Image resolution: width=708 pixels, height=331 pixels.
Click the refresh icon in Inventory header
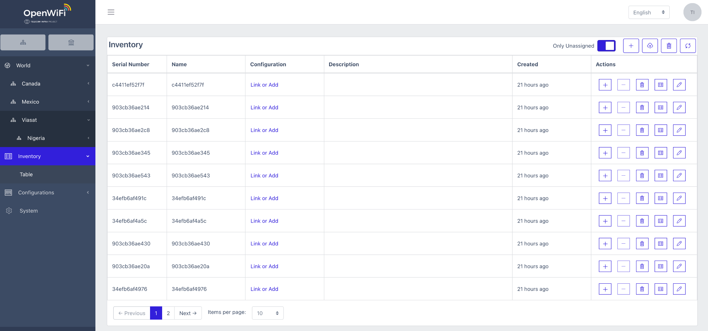[x=688, y=46]
